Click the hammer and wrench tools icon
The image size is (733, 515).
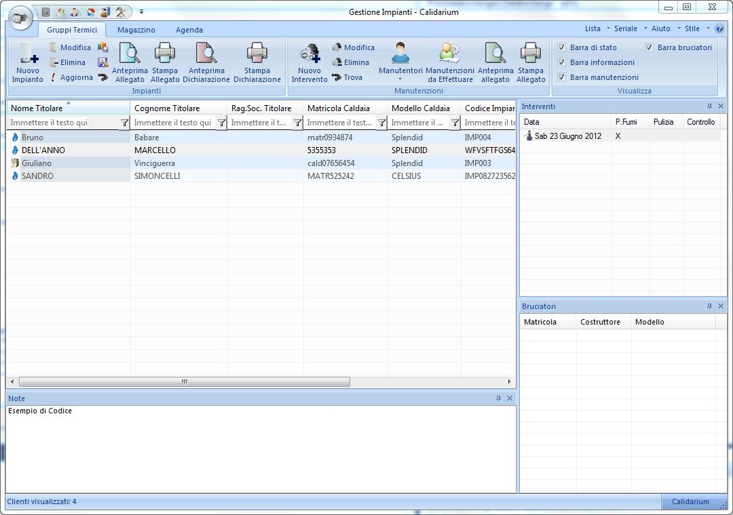click(x=121, y=12)
